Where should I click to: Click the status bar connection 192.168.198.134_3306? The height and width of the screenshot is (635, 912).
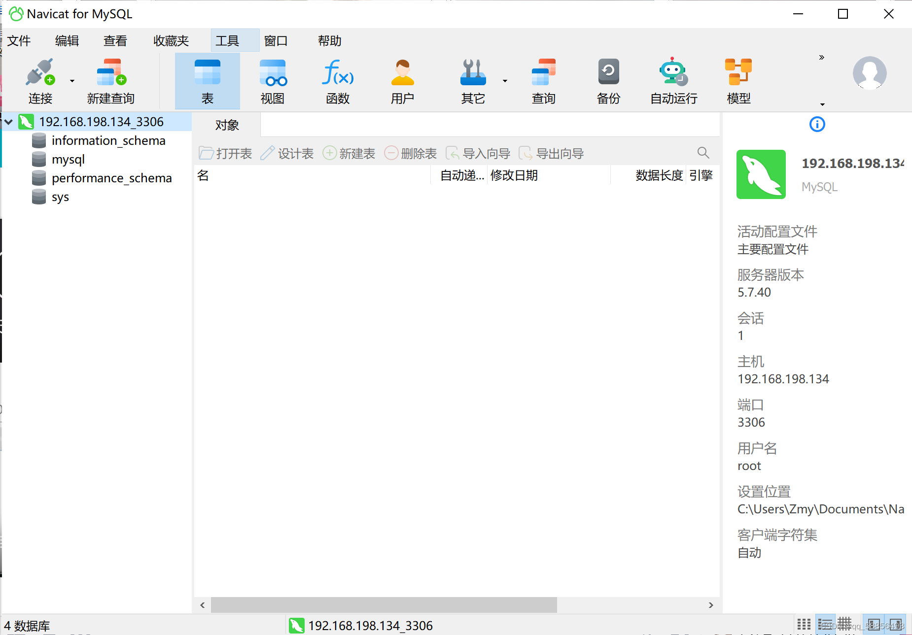pyautogui.click(x=361, y=626)
